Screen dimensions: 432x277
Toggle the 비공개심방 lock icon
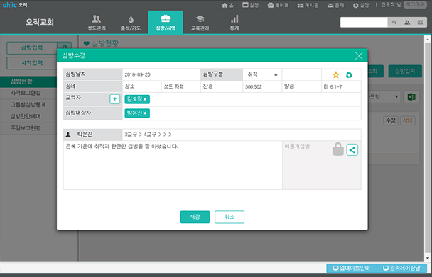[337, 149]
